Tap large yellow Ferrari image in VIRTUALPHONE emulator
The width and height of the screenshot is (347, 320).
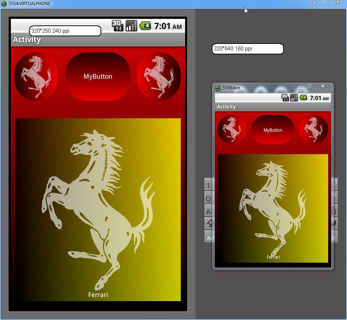coord(98,209)
